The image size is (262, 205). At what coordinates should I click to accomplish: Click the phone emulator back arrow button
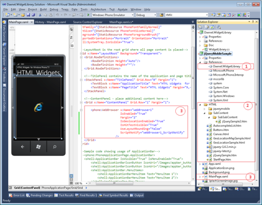[x=22, y=147]
